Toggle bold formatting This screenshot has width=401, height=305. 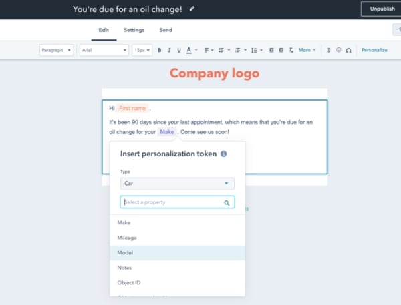[159, 50]
